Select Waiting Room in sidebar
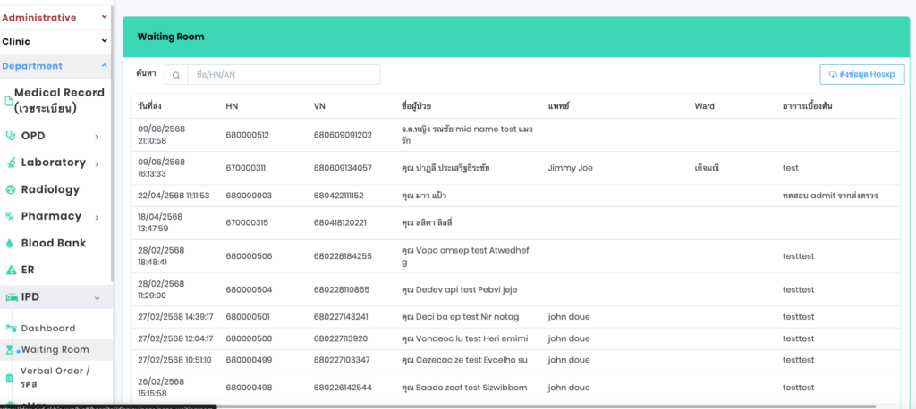The width and height of the screenshot is (916, 409). pyautogui.click(x=55, y=349)
